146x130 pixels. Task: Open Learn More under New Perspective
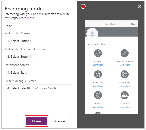[124, 65]
